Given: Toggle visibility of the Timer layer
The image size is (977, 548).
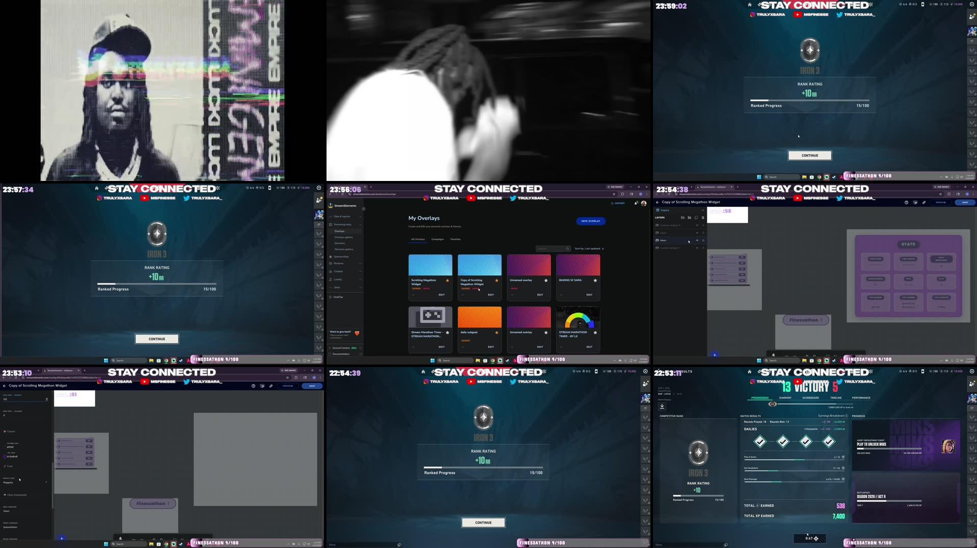Looking at the screenshot, I should (697, 240).
